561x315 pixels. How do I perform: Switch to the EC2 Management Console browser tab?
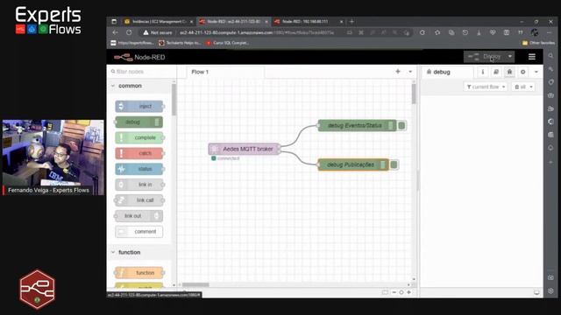coord(160,21)
